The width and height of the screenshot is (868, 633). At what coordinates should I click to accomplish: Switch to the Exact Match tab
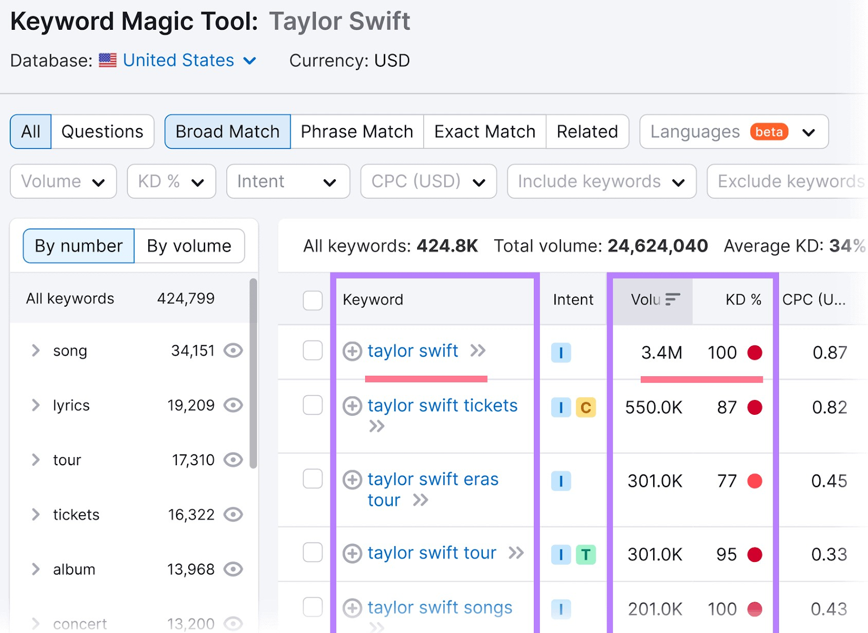point(484,131)
